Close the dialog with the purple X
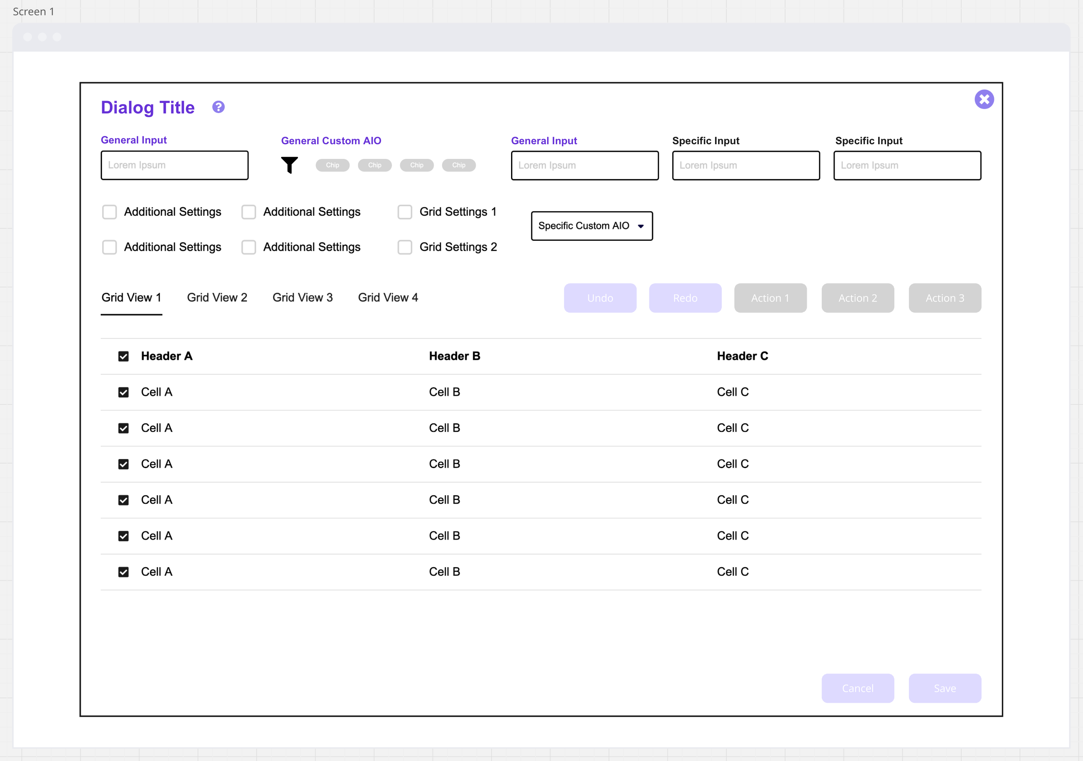Viewport: 1083px width, 761px height. (x=984, y=100)
